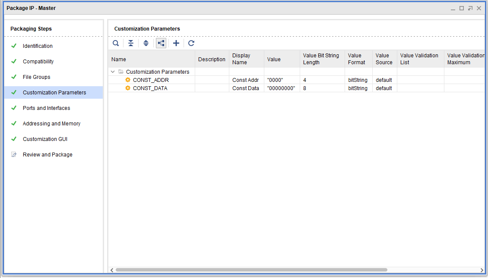The image size is (488, 278).
Task: Select the Customization Parameters packaging step
Action: click(54, 93)
